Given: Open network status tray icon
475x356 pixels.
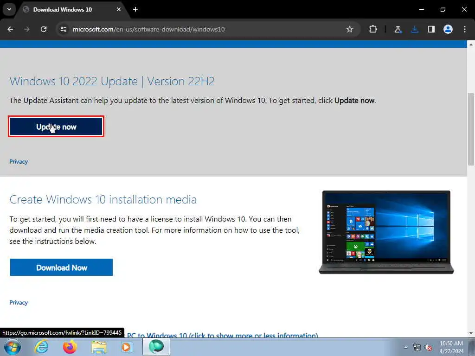Looking at the screenshot, I should [417, 348].
